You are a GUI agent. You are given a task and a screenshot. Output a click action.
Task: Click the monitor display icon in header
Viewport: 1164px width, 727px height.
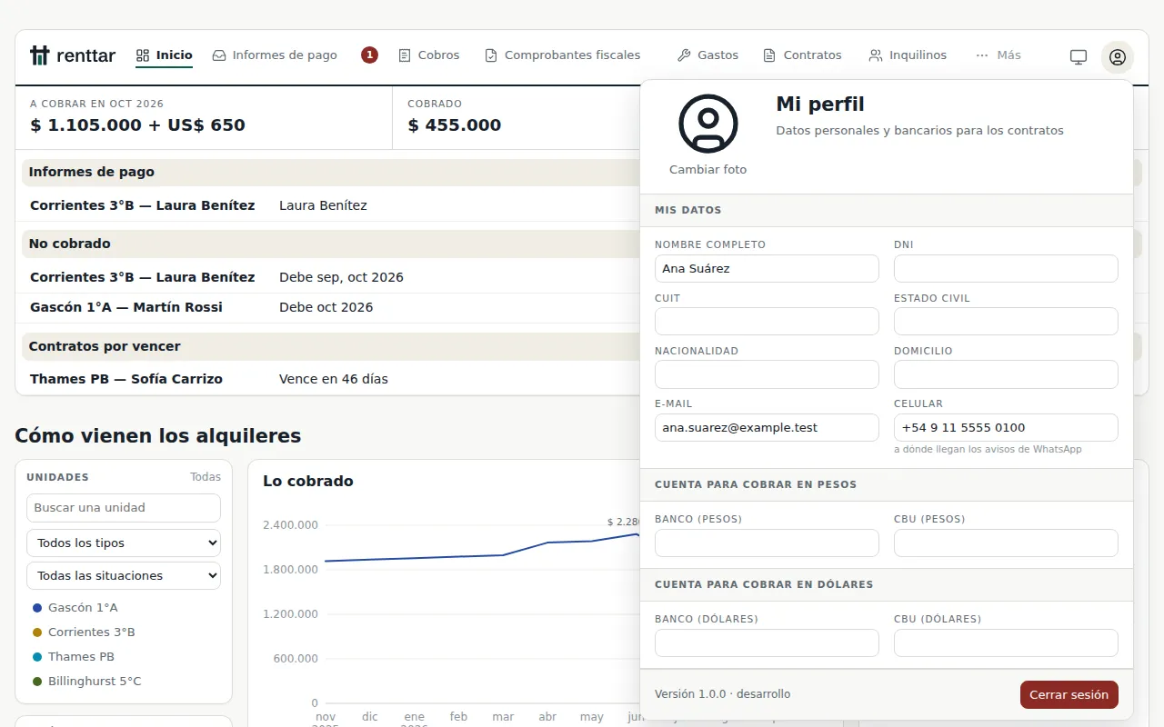(1079, 57)
